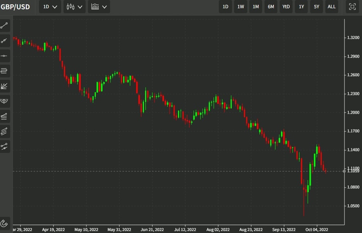
Task: Select the parallel horizontal lines tool
Action: pos(4,71)
